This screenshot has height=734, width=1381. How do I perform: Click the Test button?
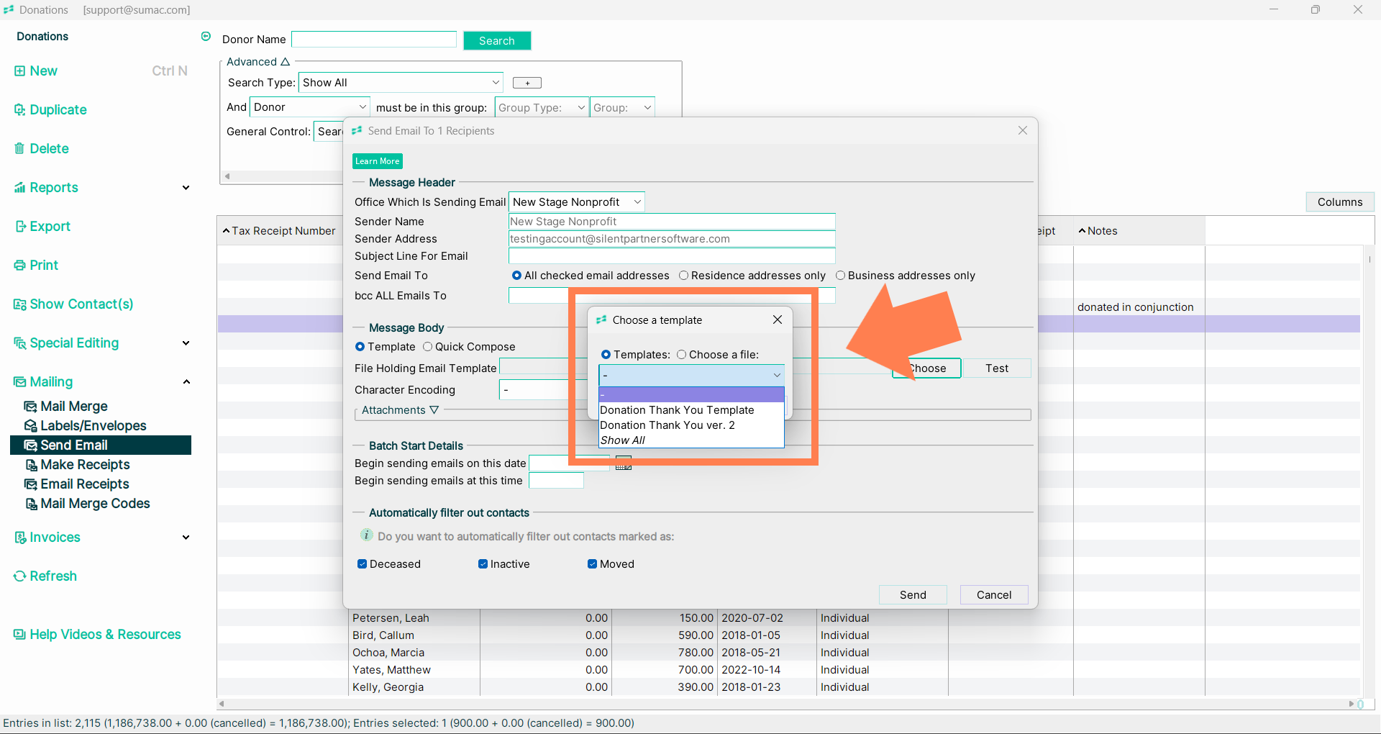[x=997, y=368]
